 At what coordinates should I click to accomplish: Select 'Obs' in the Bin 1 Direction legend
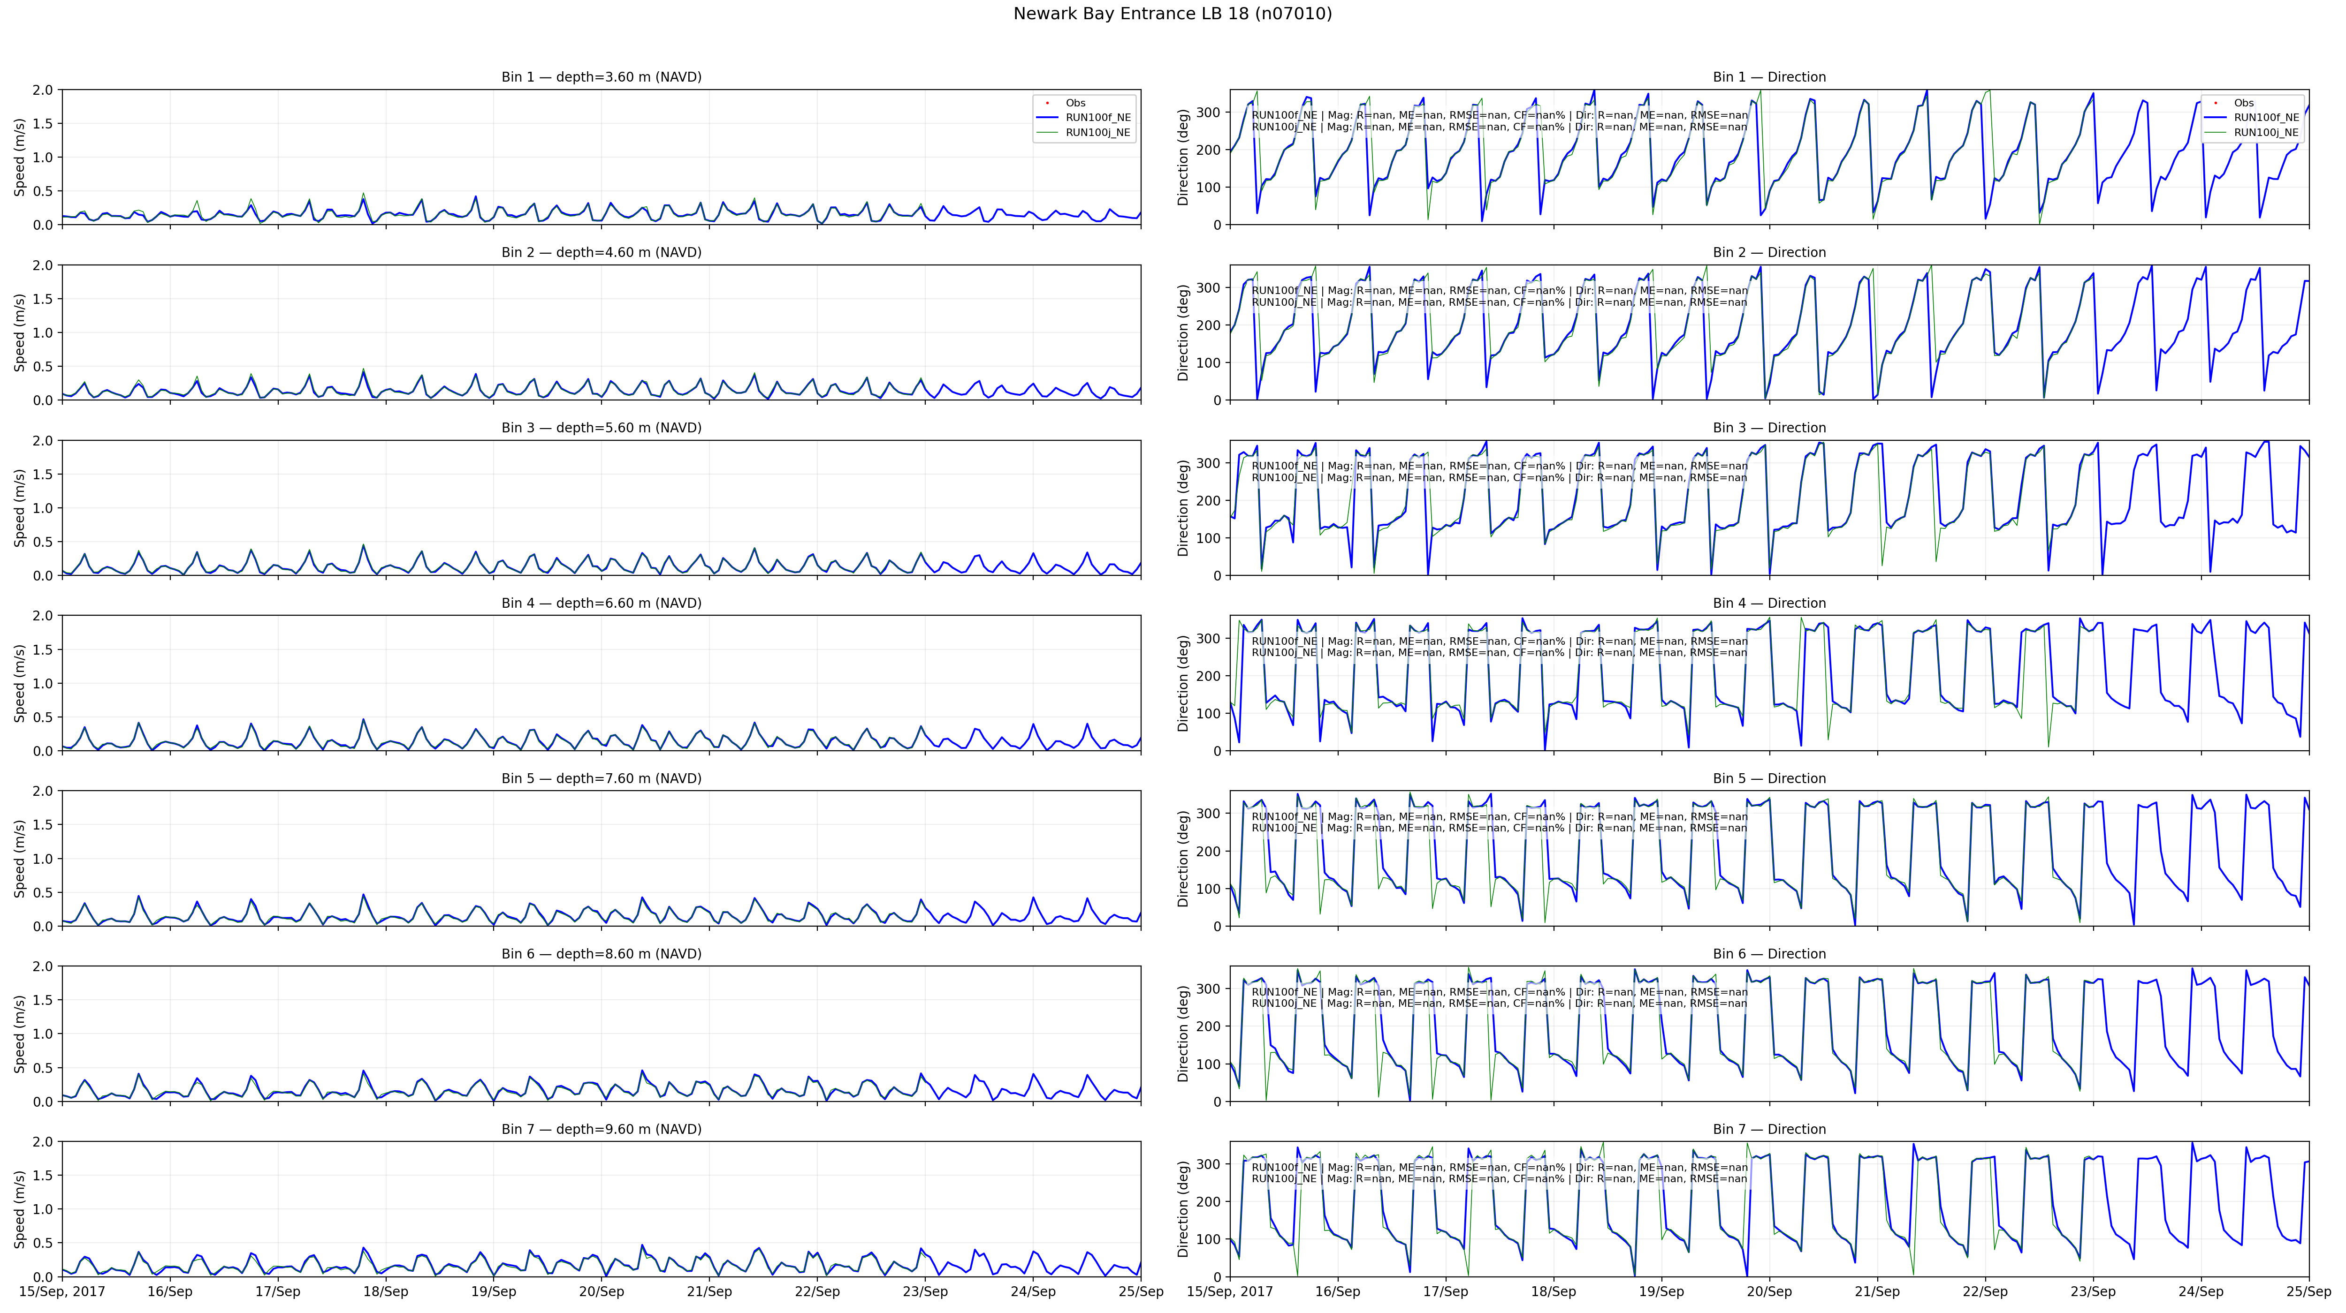2244,103
